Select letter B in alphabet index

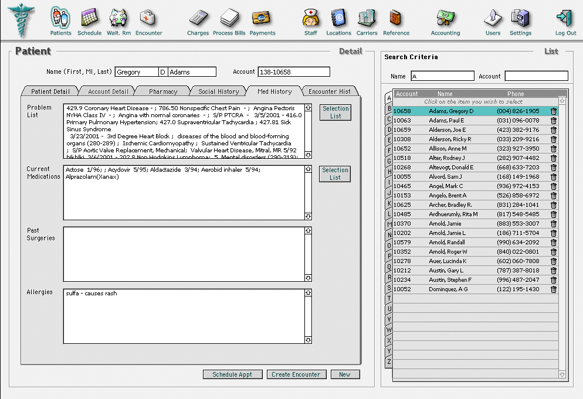pos(389,108)
